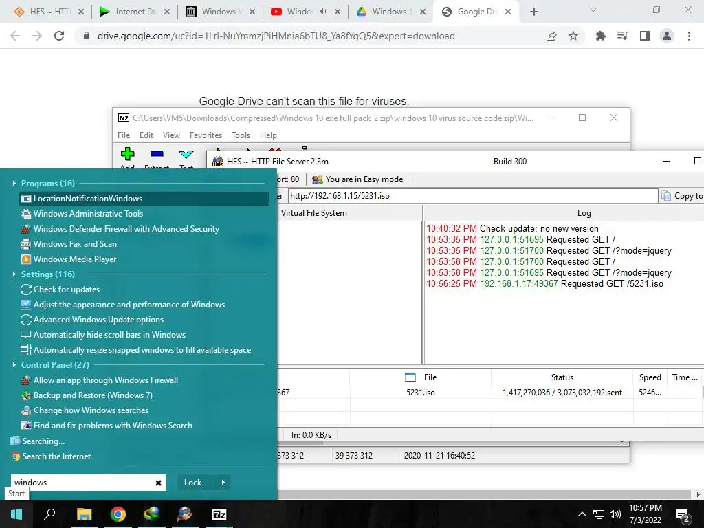
Task: Open the Chrome extensions puzzle icon
Action: point(601,36)
